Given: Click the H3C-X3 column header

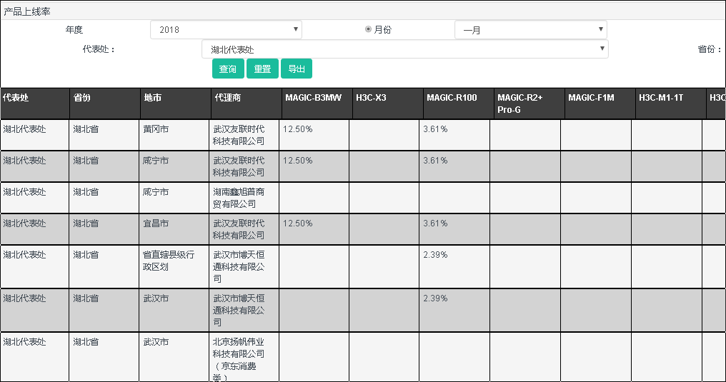Looking at the screenshot, I should pos(388,104).
